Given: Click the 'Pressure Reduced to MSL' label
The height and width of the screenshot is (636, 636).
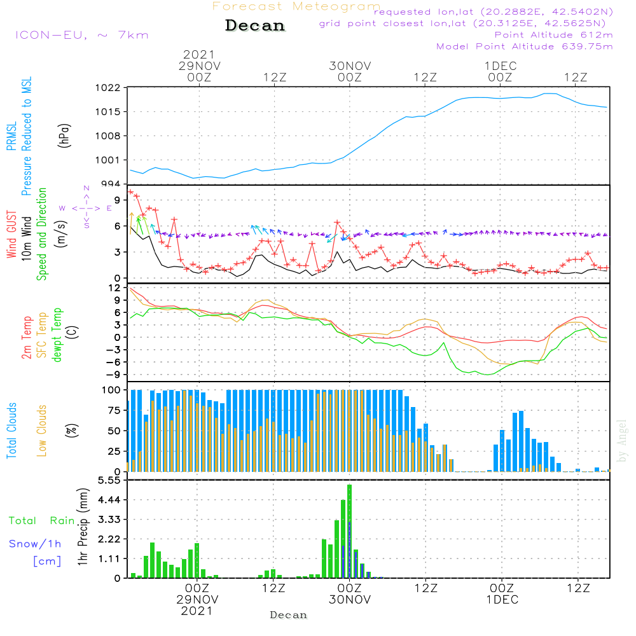Looking at the screenshot, I should pos(26,136).
